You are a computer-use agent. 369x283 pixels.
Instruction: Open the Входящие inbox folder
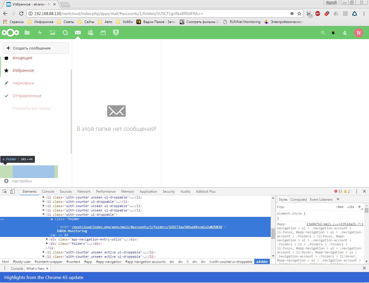coord(22,58)
